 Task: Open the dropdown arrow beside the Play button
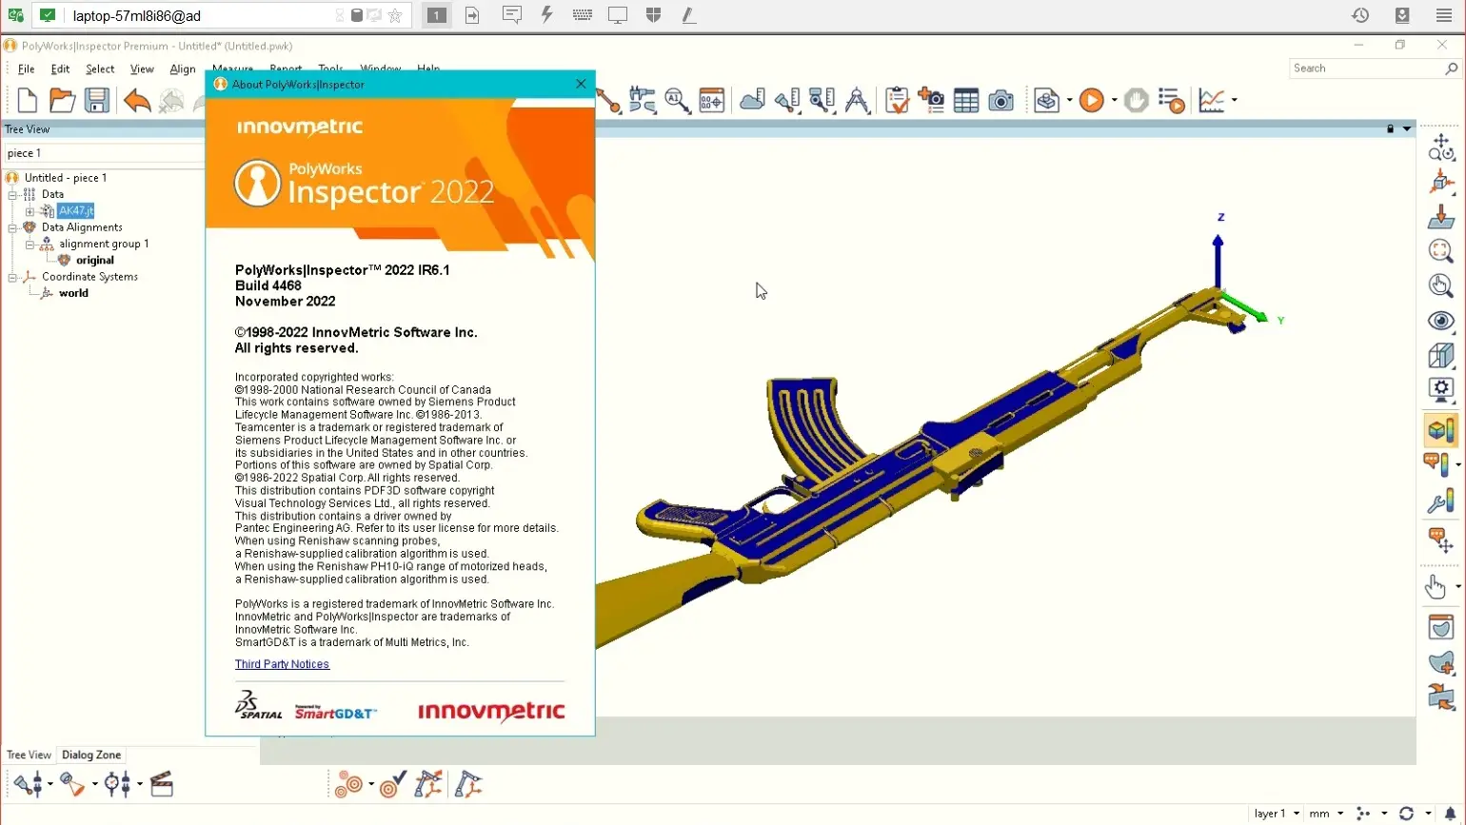[1114, 100]
